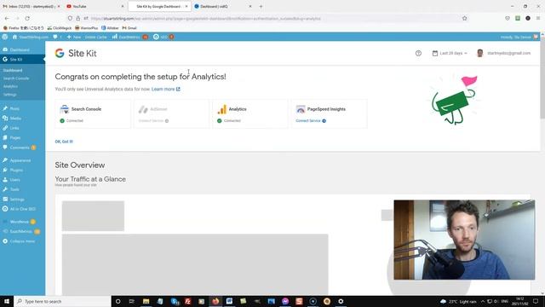The height and width of the screenshot is (307, 545).
Task: Open the Site Kit account email menu
Action: tap(504, 53)
